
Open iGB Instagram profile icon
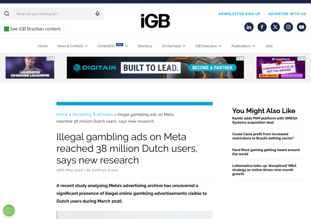pyautogui.click(x=288, y=27)
